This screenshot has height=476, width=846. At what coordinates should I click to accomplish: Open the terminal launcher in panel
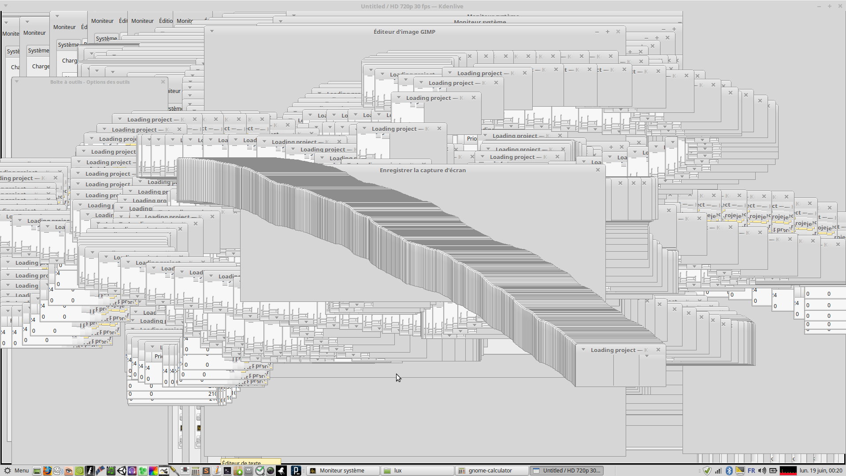(x=227, y=471)
